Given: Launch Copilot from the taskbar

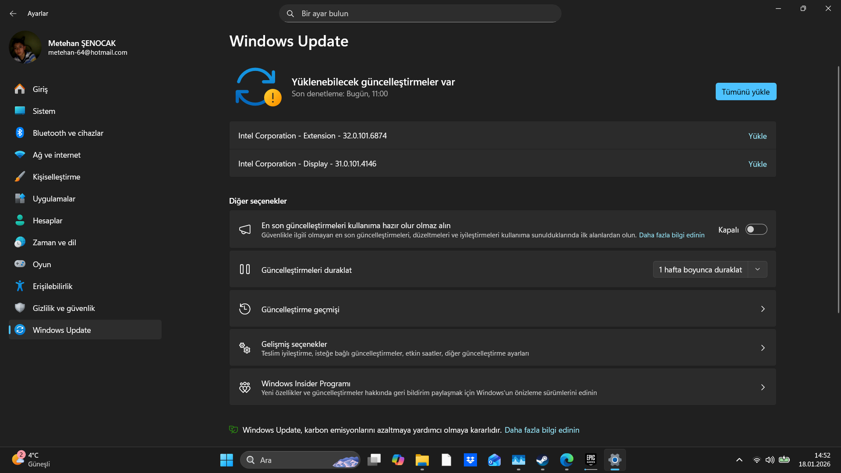Looking at the screenshot, I should pos(398,460).
